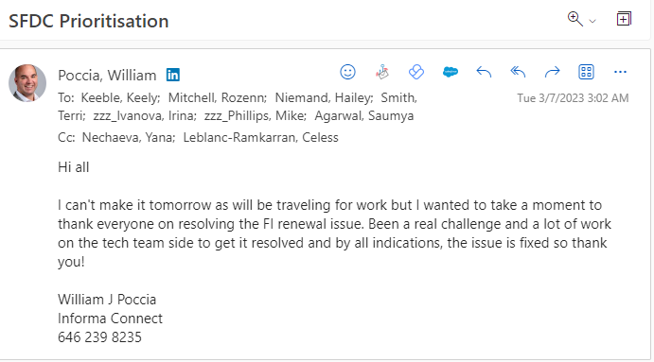Screen dimensions: 654x362
Task: Open the apps grid icon
Action: pos(586,72)
